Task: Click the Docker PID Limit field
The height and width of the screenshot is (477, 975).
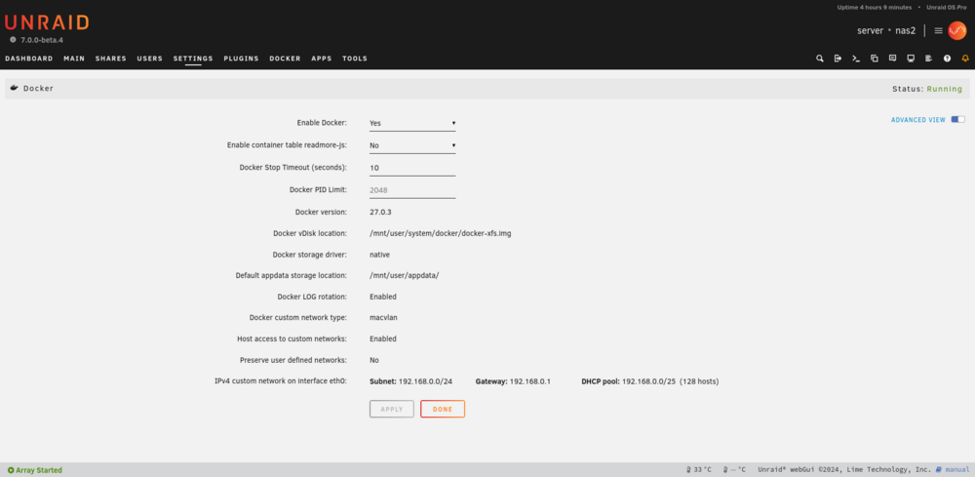Action: tap(412, 190)
